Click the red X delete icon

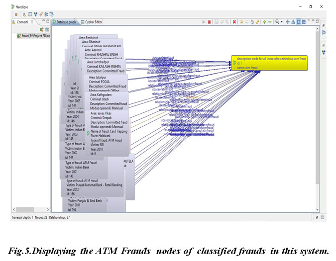(x=234, y=22)
